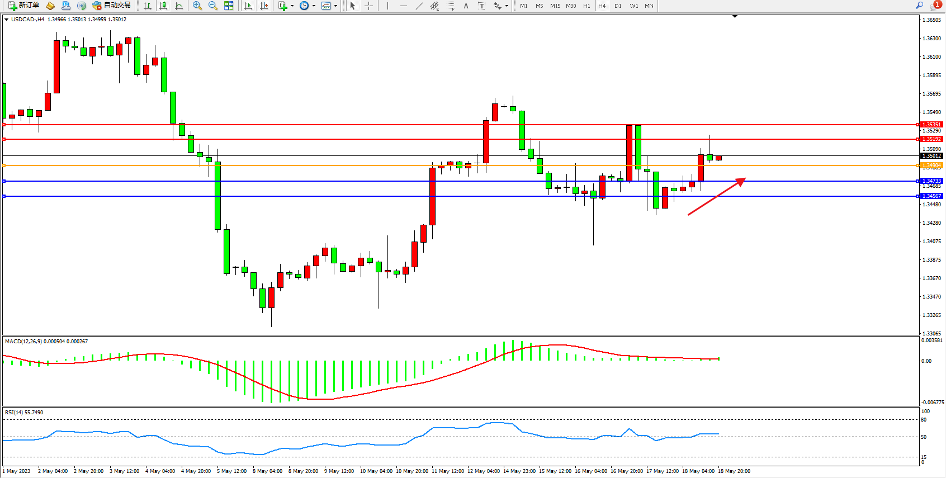Click the New Order (新订单) button
The height and width of the screenshot is (478, 946).
pyautogui.click(x=24, y=6)
